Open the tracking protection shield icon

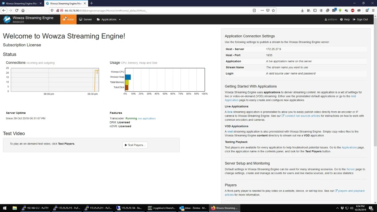pyautogui.click(x=52, y=10)
